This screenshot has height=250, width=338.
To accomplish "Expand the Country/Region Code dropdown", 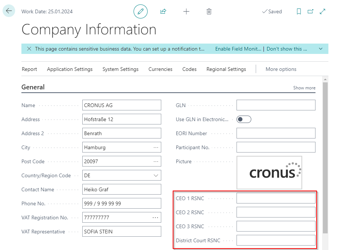I will [156, 175].
